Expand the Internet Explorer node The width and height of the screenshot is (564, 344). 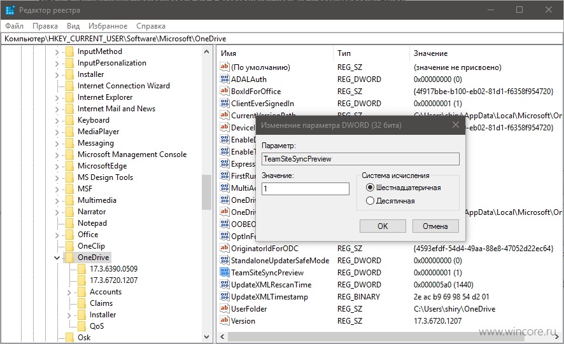coord(57,97)
